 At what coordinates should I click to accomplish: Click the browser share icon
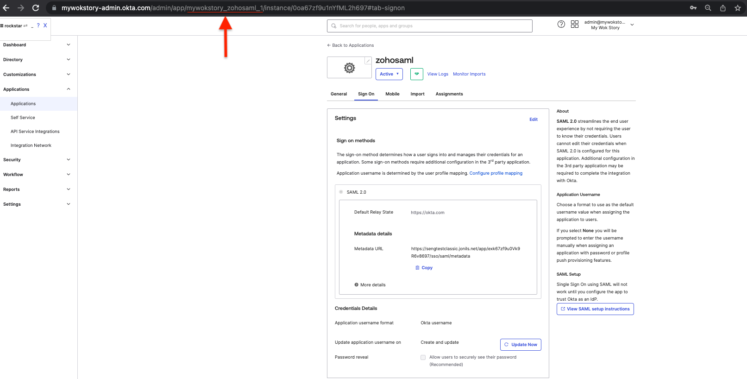(x=722, y=8)
